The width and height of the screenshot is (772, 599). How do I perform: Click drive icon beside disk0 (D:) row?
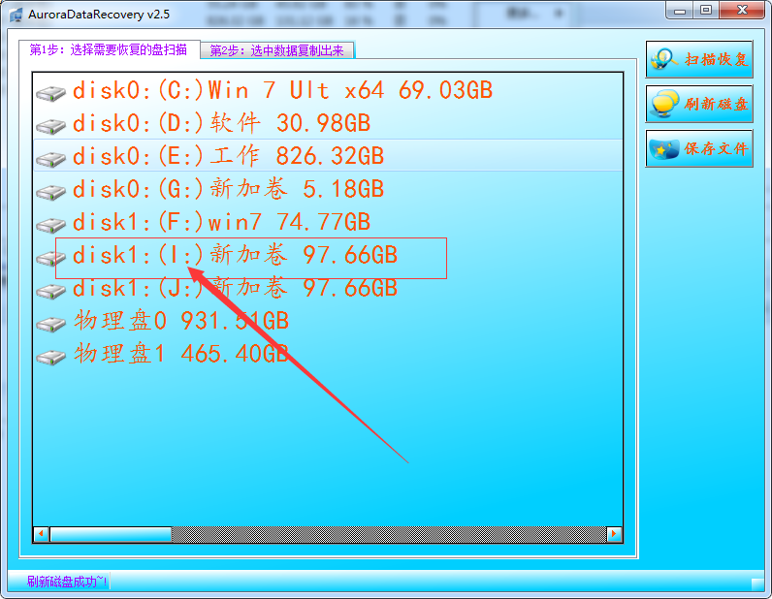(x=50, y=125)
